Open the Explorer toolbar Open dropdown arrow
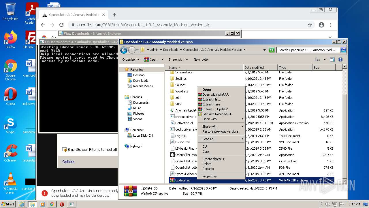This screenshot has width=369, height=208. click(162, 60)
